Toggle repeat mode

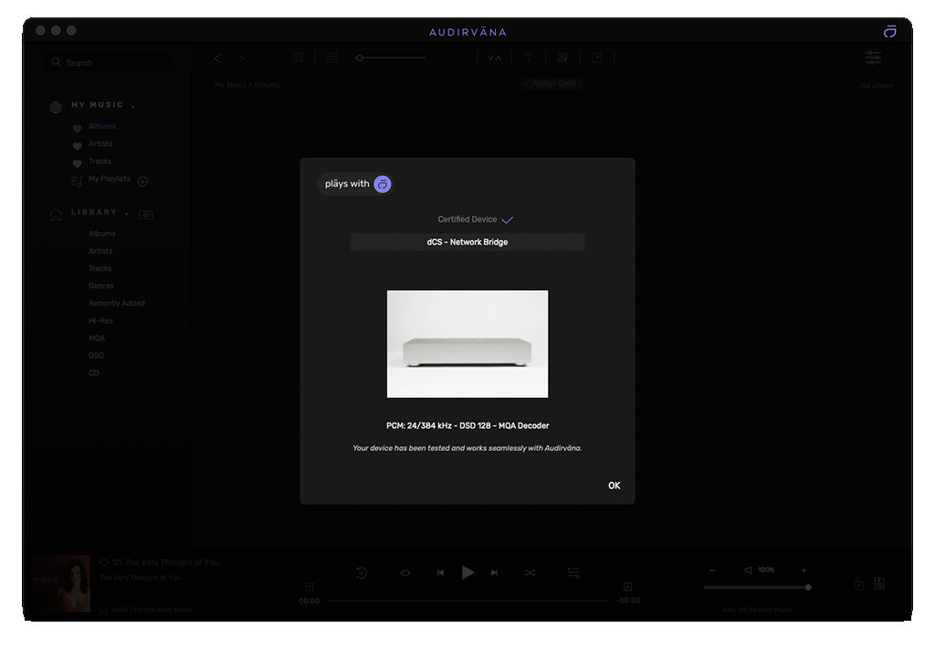click(x=405, y=572)
